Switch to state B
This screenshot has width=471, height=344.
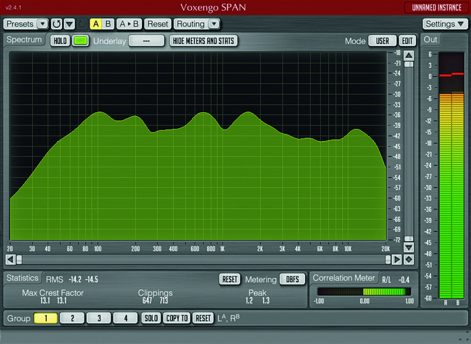point(108,24)
